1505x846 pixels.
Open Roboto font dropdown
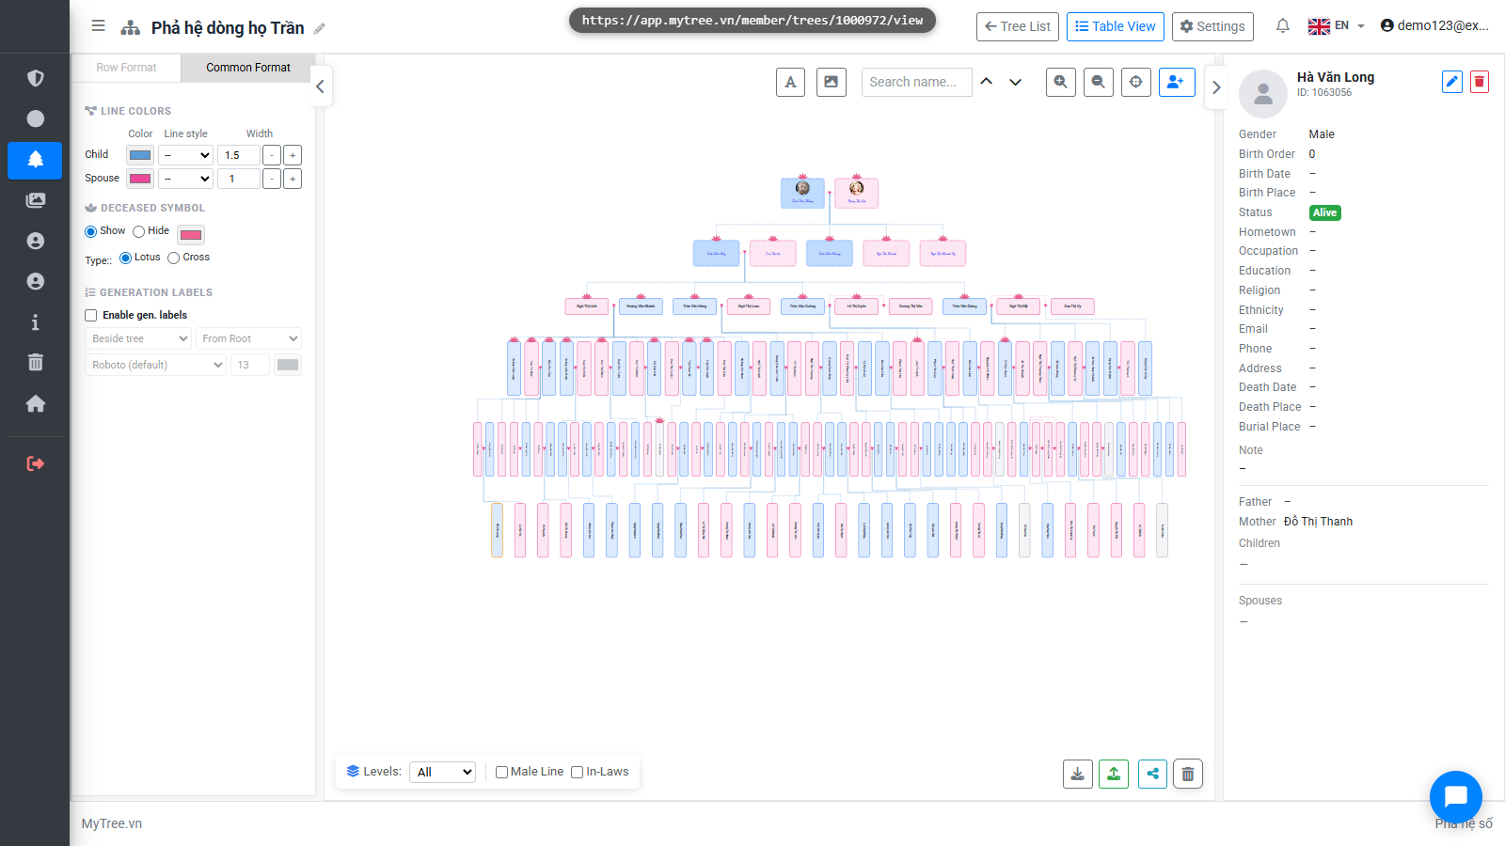156,365
